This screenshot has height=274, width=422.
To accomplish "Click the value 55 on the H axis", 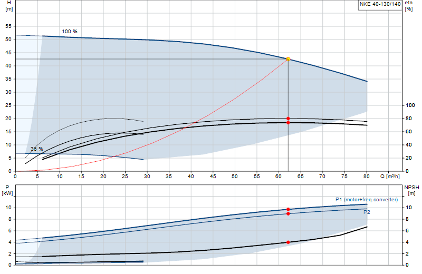I will point(8,26).
